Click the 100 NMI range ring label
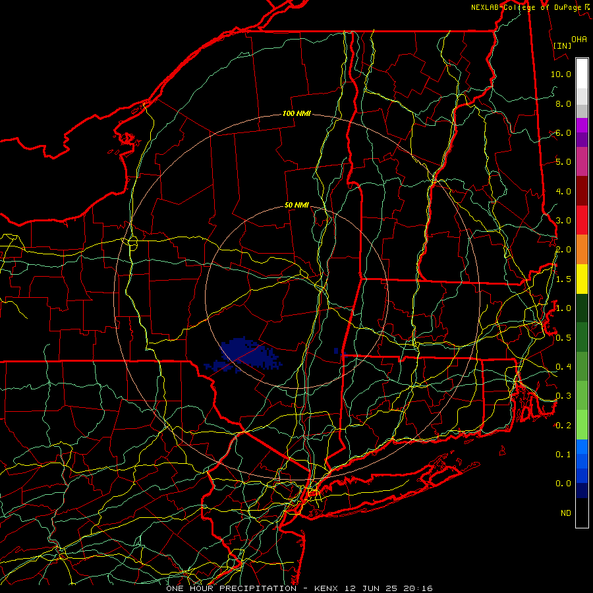The image size is (593, 593). 296,113
